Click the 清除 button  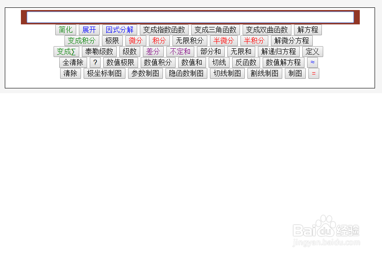[71, 73]
